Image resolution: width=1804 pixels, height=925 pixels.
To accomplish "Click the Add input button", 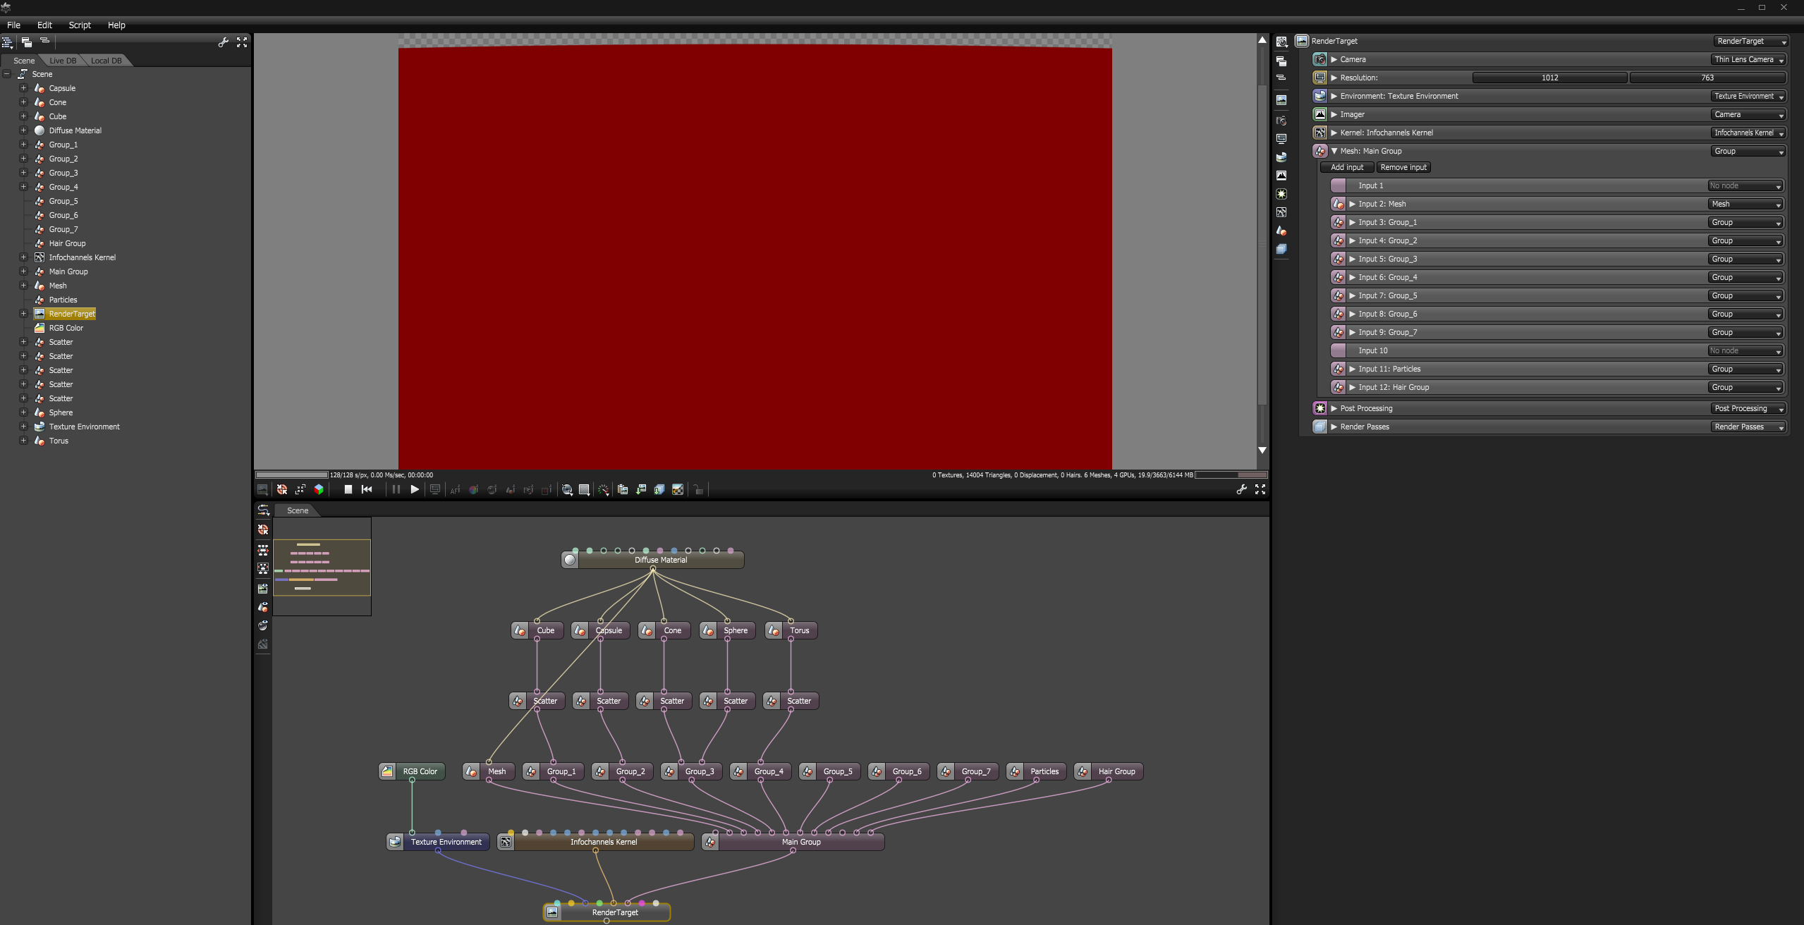I will coord(1346,167).
